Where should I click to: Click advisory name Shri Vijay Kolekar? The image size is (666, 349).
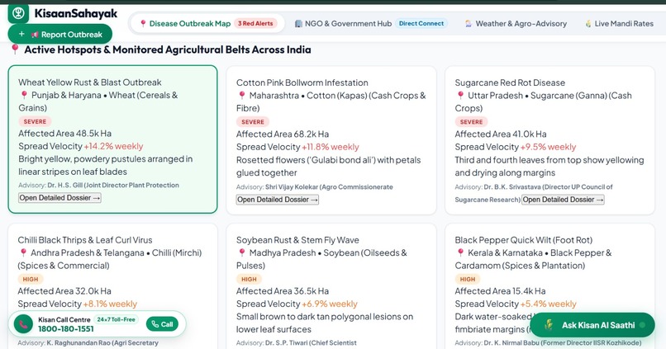292,187
